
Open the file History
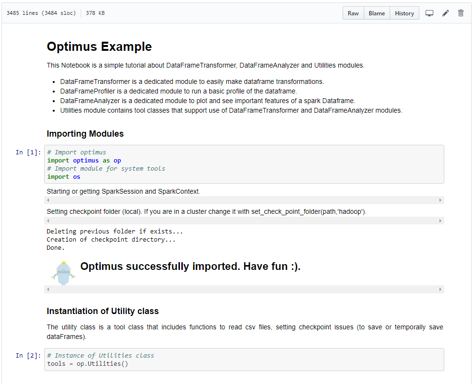pos(404,13)
